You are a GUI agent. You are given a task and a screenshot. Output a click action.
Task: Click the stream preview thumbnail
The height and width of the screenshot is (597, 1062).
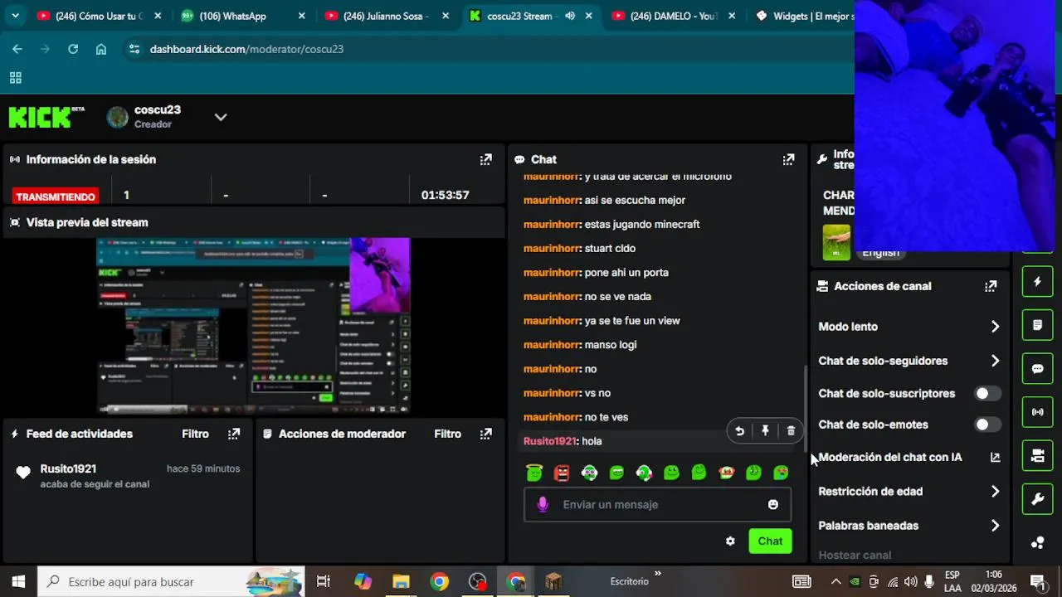click(253, 326)
